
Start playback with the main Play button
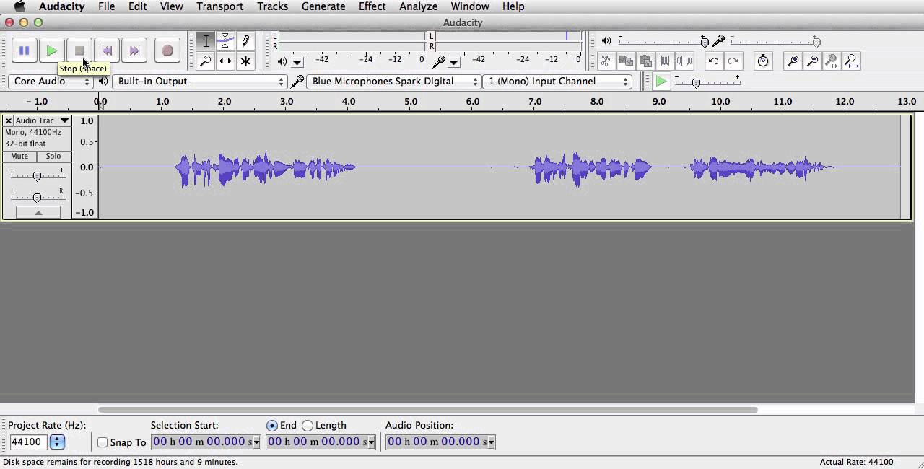coord(52,51)
